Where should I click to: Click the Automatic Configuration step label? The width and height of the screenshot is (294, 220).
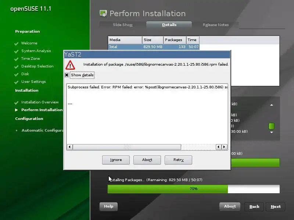pos(43,131)
